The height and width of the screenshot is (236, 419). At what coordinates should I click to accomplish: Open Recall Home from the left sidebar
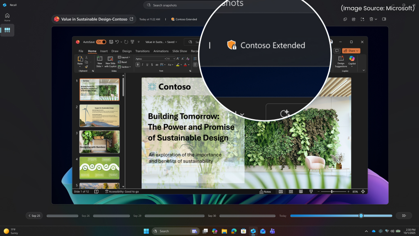(x=7, y=16)
